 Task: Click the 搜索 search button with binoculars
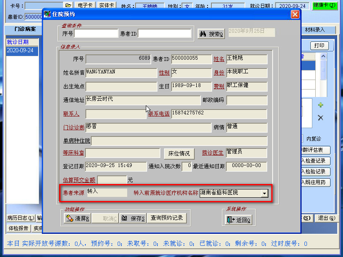(211, 34)
